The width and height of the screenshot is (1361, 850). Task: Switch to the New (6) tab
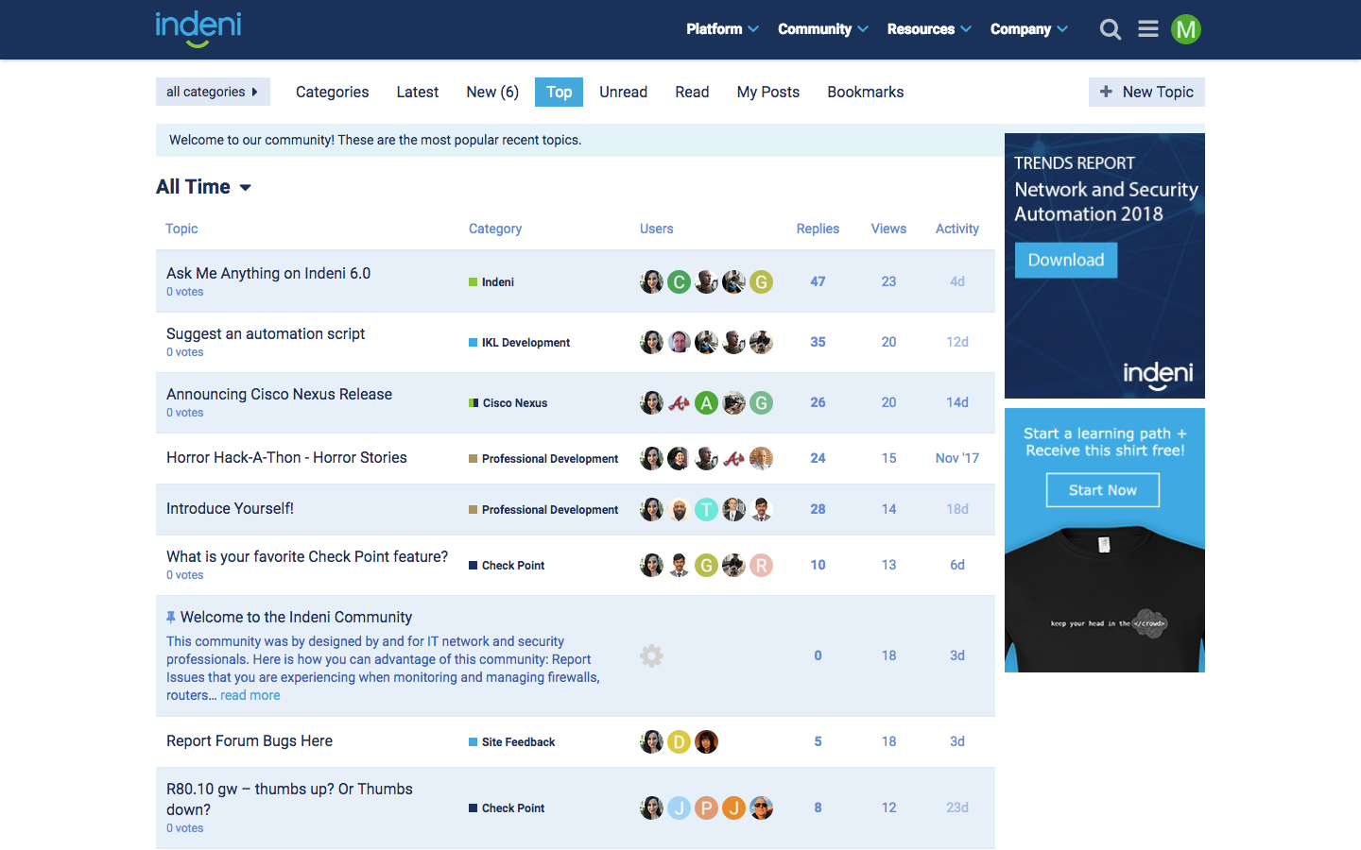tap(492, 92)
